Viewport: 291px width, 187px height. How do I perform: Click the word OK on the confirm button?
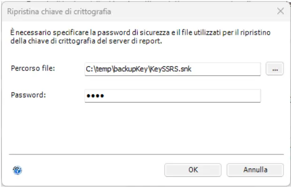[x=193, y=170]
